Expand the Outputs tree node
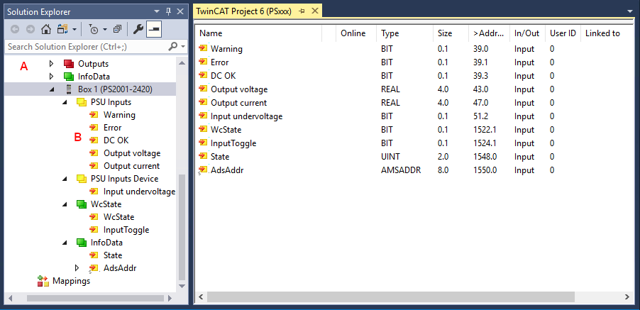Image resolution: width=640 pixels, height=310 pixels. (x=51, y=64)
